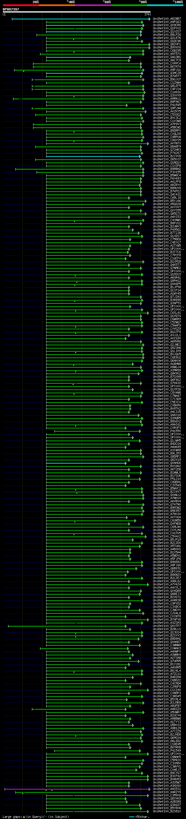This screenshot has width=186, height=819.
Task: Open hit UniRef100_A9FG63
Action: click(x=167, y=22)
